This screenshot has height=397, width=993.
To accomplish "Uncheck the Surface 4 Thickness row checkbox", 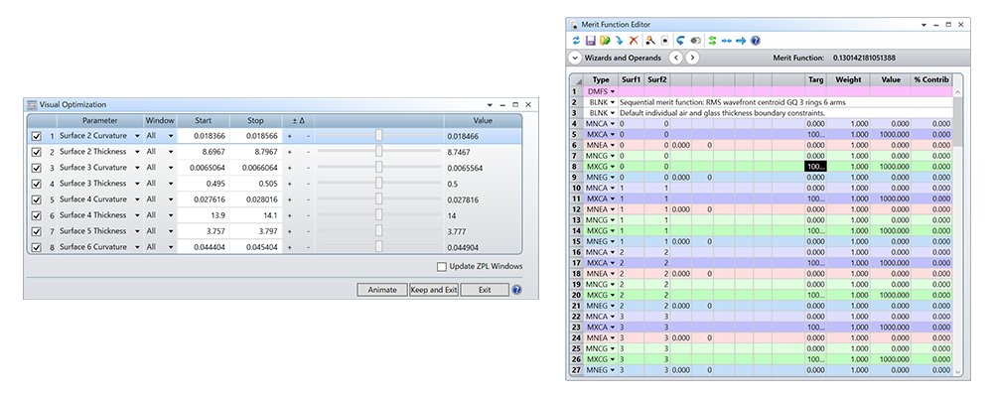I will pyautogui.click(x=37, y=215).
